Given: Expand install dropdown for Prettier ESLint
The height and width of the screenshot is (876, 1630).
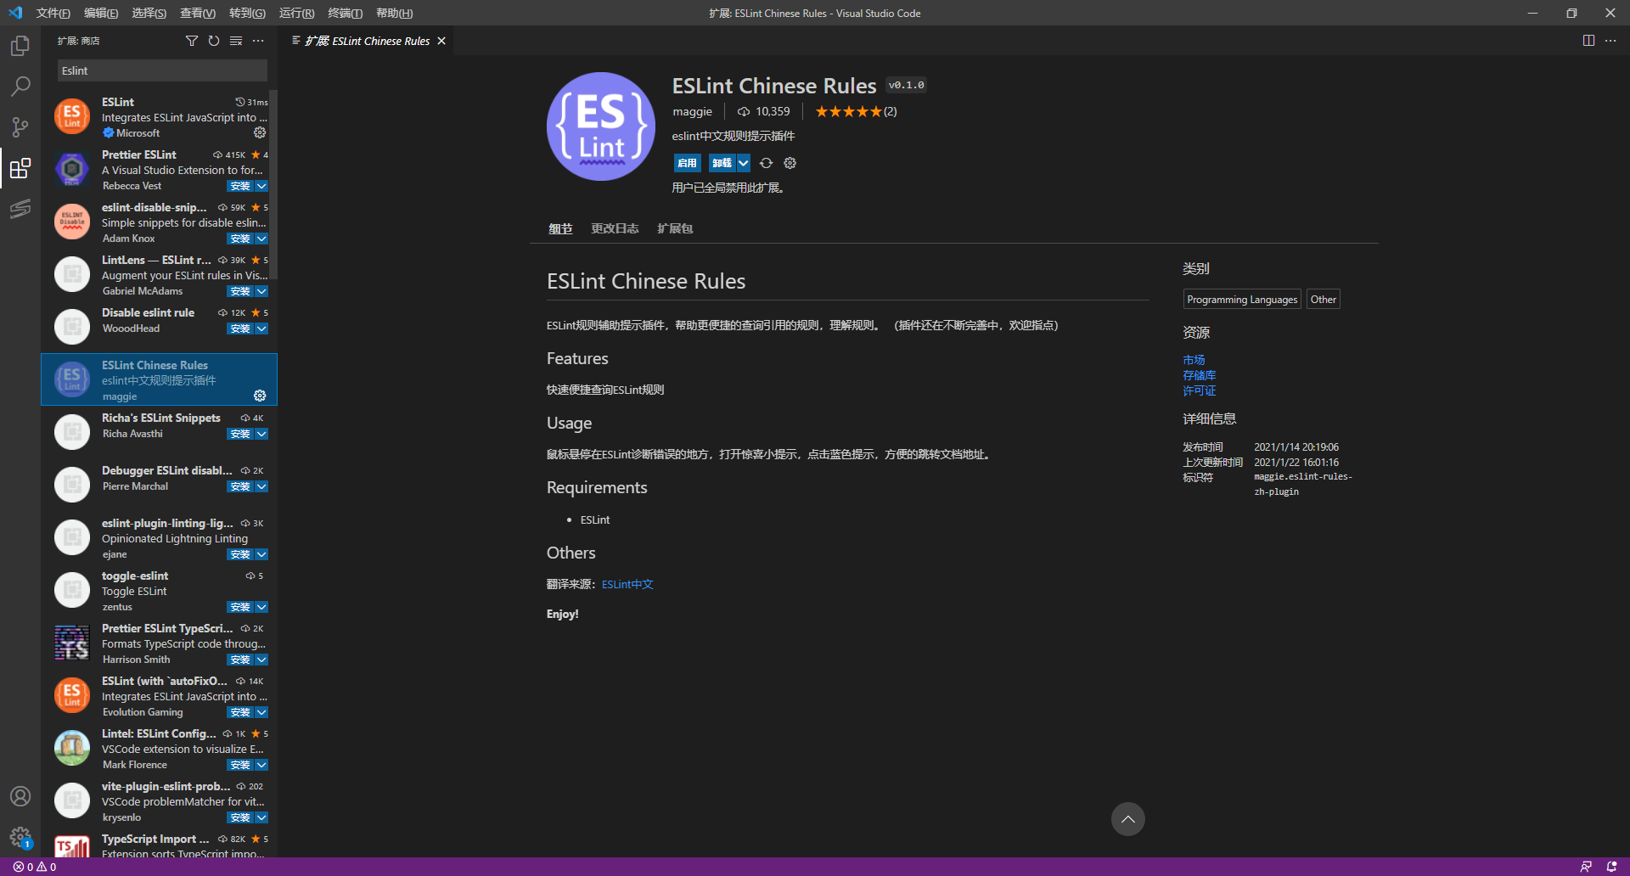Looking at the screenshot, I should [261, 186].
